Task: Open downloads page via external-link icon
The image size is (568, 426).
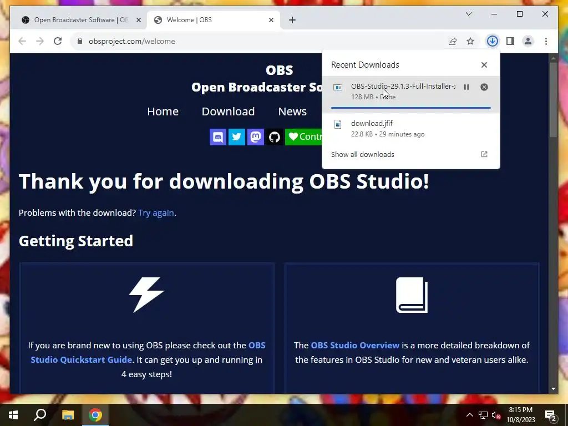Action: (484, 154)
